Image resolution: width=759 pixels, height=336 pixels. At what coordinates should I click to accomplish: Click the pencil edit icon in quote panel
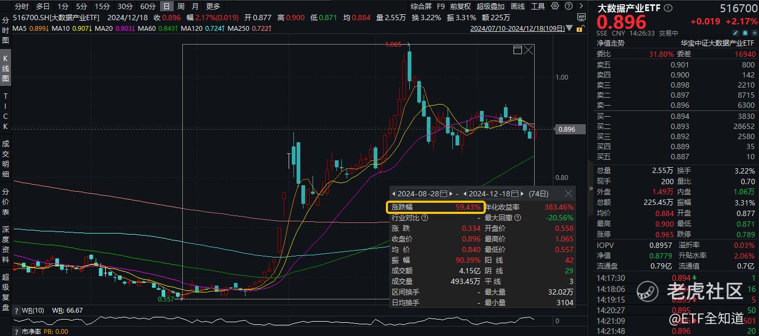pos(736,33)
